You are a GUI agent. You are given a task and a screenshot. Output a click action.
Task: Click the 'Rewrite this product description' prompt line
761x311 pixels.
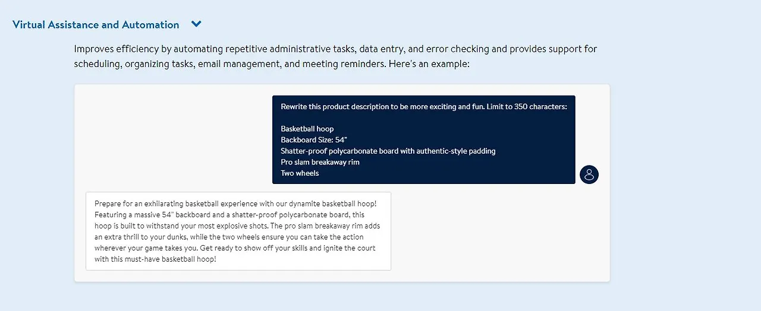(x=424, y=107)
